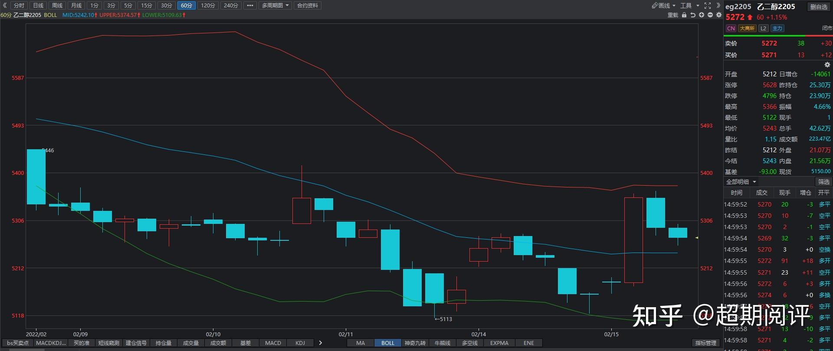Switch to 1分 period
The image size is (833, 351).
[94, 6]
